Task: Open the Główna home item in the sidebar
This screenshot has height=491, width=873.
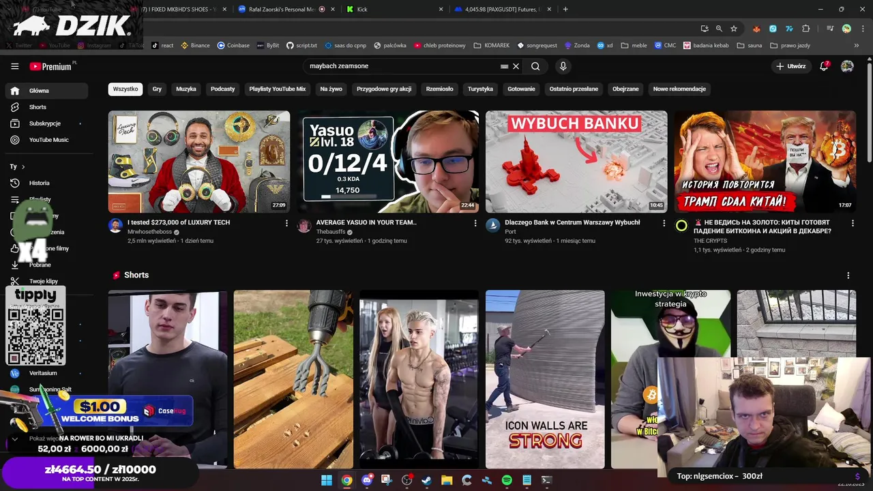Action: [46, 91]
